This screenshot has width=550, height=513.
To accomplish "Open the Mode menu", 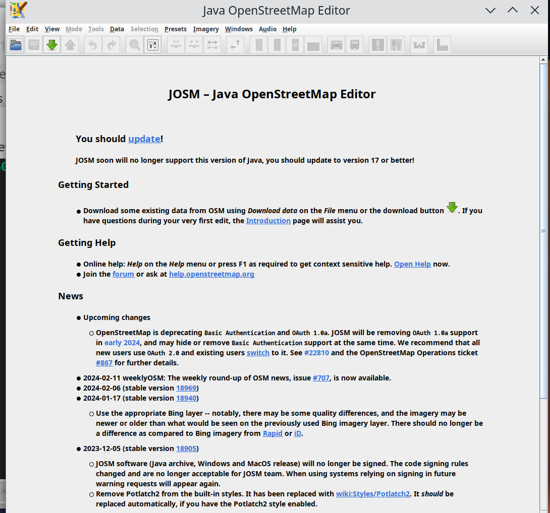I will [74, 29].
